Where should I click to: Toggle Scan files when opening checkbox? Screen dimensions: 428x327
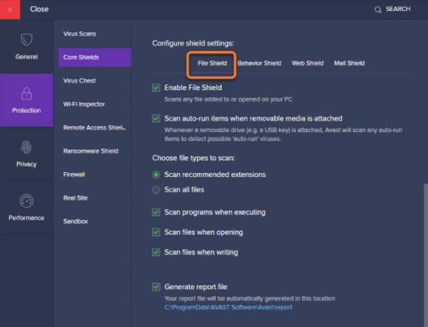pyautogui.click(x=156, y=233)
